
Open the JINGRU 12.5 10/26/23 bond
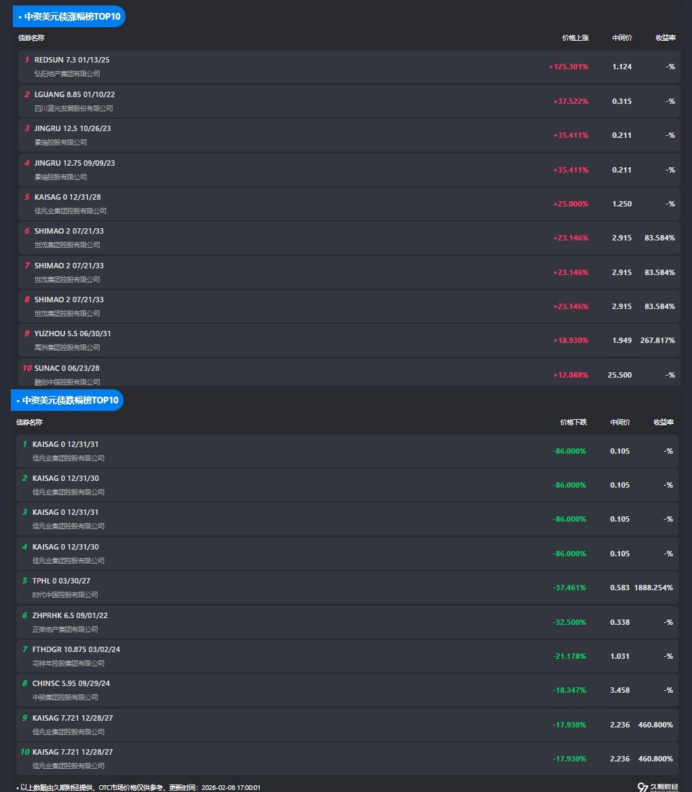[x=73, y=128]
